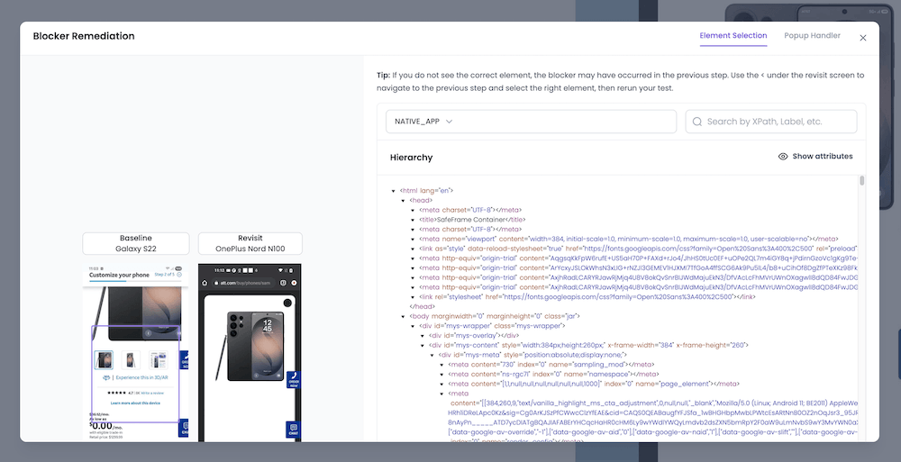Collapse the html lang="en" node arrow

click(393, 191)
